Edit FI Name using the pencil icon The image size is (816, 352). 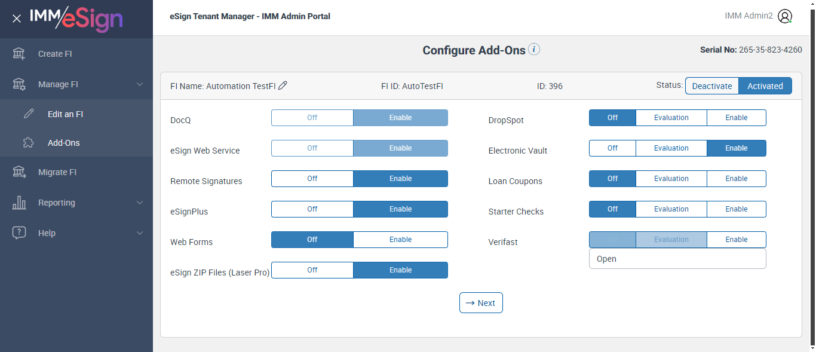pyautogui.click(x=283, y=85)
